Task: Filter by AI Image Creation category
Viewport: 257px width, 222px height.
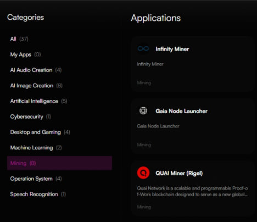Action: coord(59,86)
